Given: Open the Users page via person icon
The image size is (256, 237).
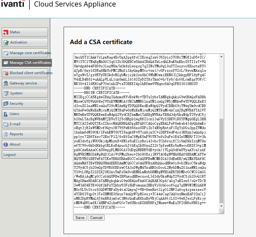Looking at the screenshot, I should tap(6, 114).
